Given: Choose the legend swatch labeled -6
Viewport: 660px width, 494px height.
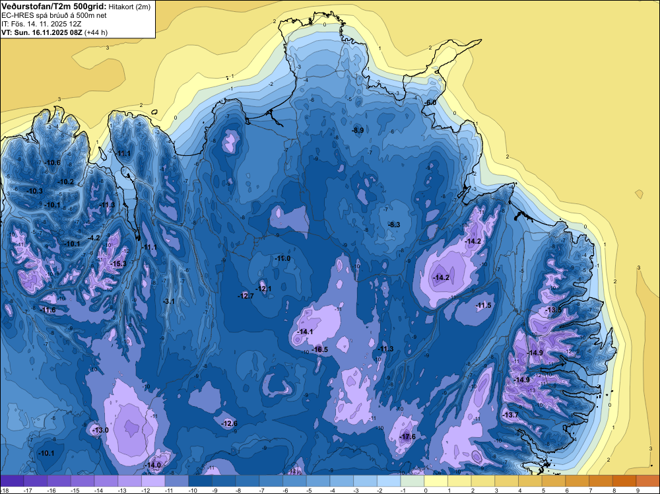Looking at the screenshot, I should pyautogui.click(x=294, y=481).
